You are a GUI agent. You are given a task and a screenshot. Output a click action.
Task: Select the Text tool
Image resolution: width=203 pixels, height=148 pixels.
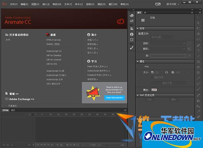[x=198, y=51]
